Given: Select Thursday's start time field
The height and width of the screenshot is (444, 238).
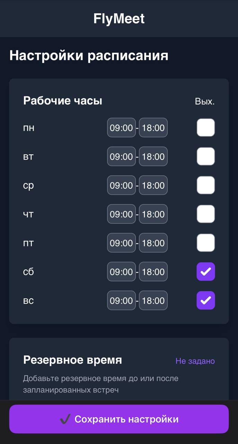Looking at the screenshot, I should tap(121, 214).
